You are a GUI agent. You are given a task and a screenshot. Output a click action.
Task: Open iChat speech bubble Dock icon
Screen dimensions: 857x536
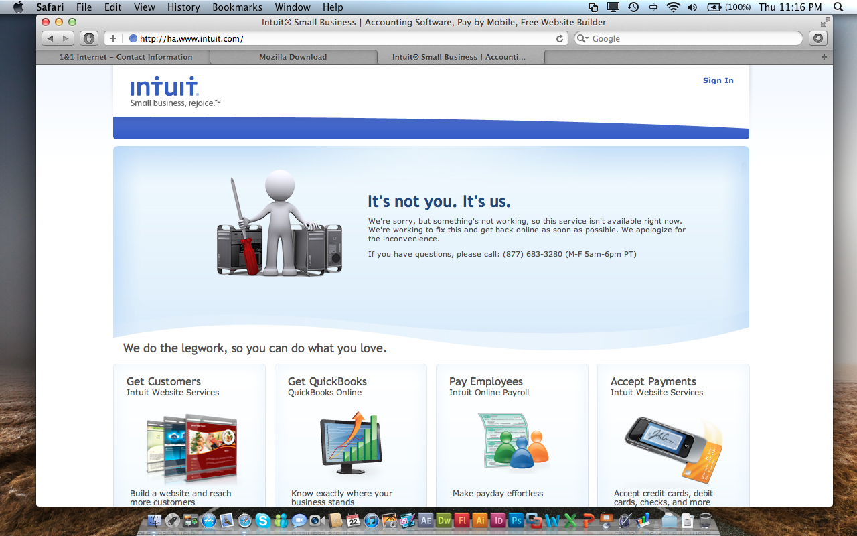tap(299, 520)
